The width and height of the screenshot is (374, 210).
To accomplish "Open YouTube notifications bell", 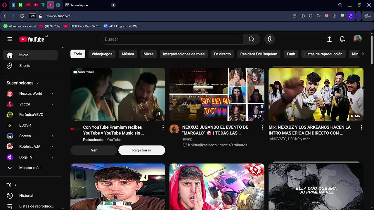I will pyautogui.click(x=342, y=39).
